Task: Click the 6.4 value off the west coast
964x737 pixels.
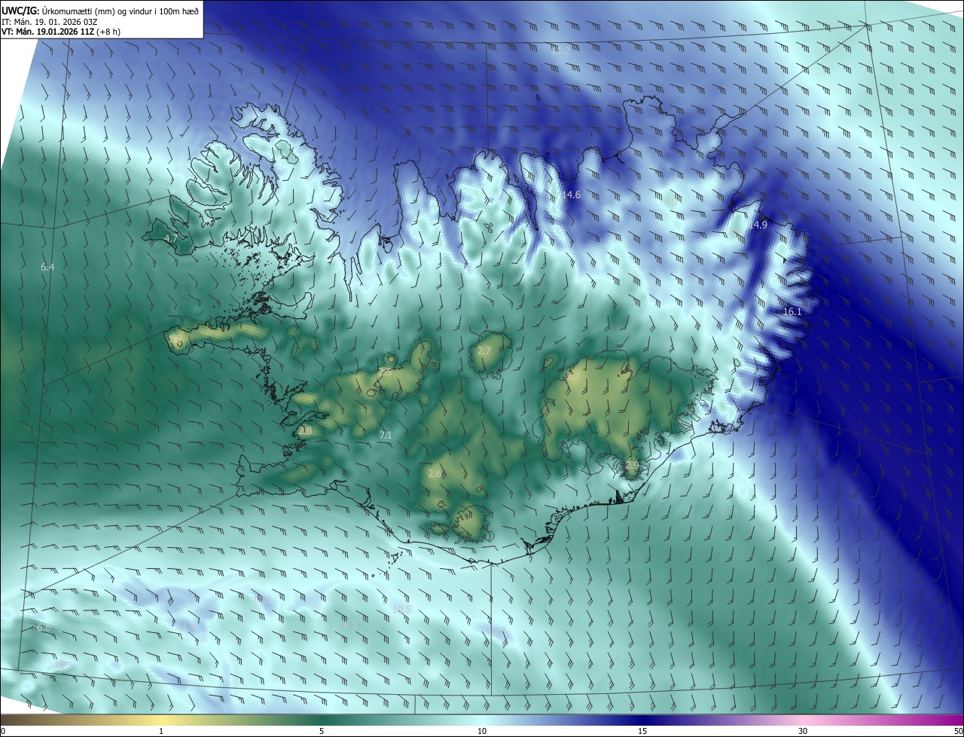Action: pyautogui.click(x=47, y=268)
